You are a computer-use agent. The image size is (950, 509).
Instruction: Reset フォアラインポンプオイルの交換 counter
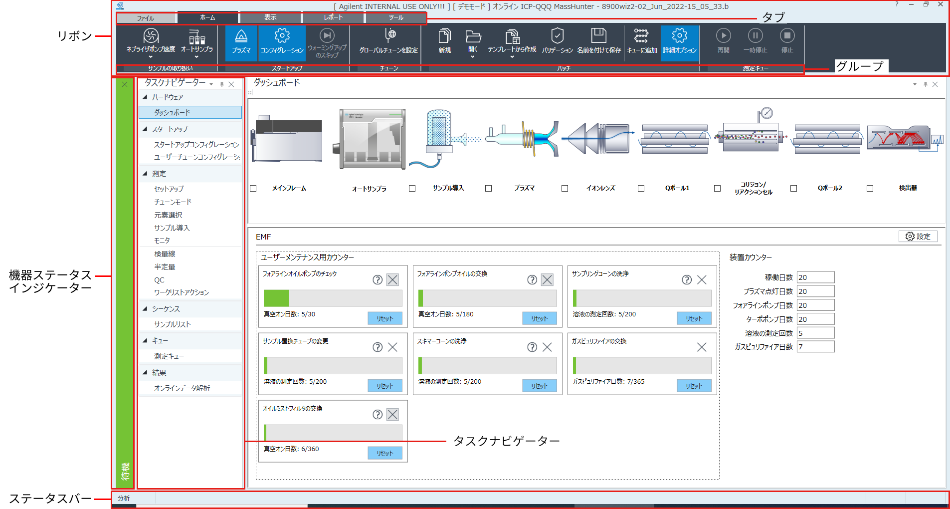click(x=540, y=318)
